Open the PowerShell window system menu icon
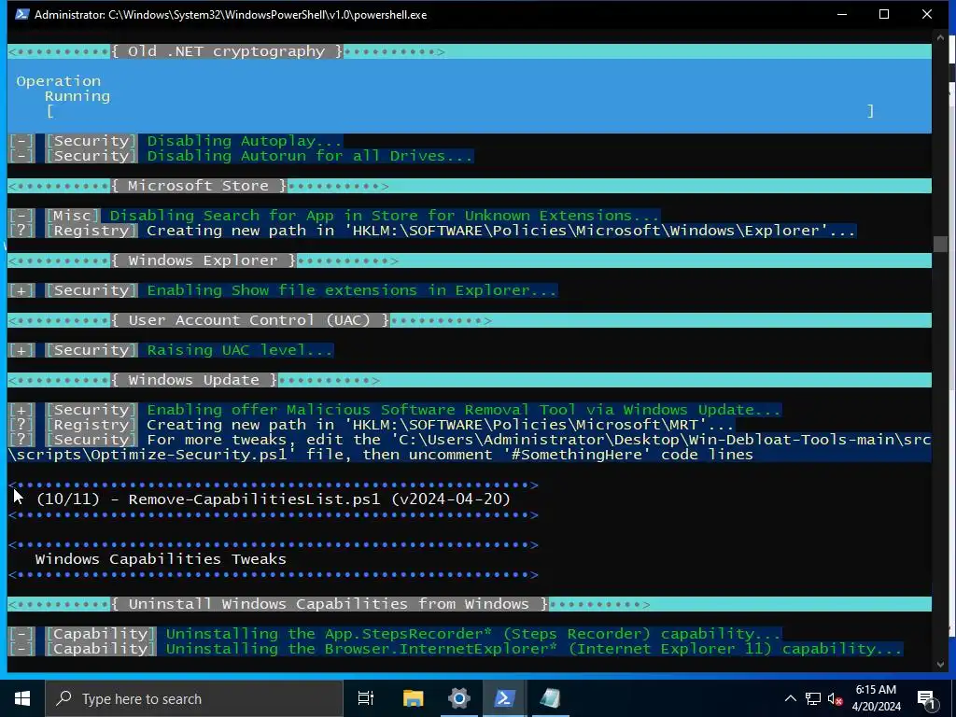The height and width of the screenshot is (717, 956). pos(21,14)
